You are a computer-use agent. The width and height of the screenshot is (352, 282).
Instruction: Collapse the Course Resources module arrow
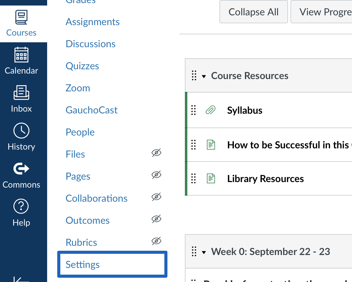pyautogui.click(x=204, y=76)
